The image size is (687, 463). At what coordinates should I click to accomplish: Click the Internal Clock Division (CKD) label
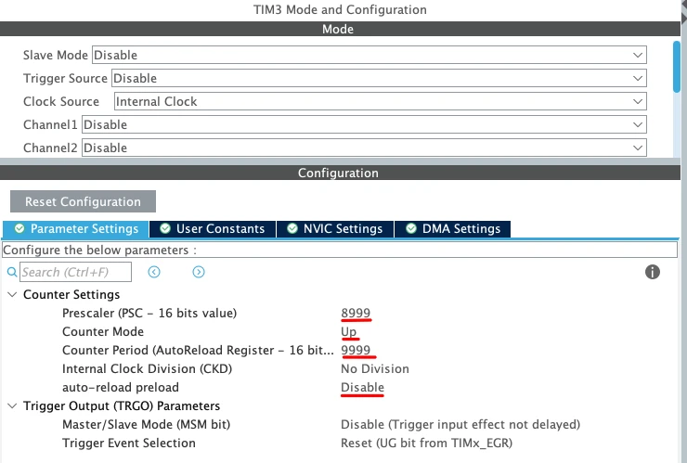point(148,369)
